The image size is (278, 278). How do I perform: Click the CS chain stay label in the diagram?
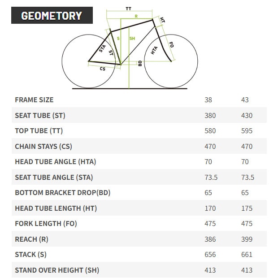tap(103, 69)
